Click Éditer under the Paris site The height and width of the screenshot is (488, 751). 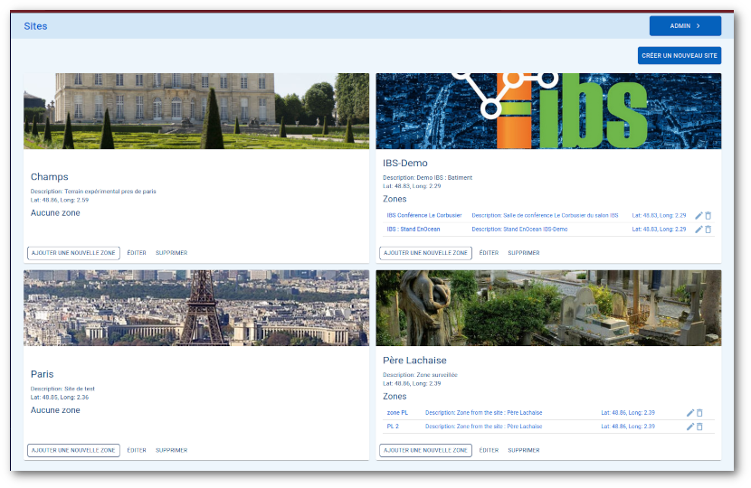point(137,451)
